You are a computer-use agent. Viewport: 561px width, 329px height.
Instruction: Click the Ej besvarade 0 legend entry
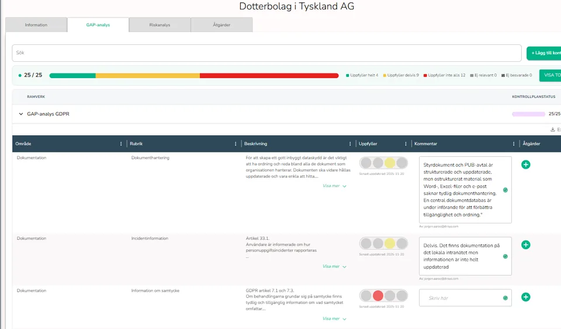(517, 75)
